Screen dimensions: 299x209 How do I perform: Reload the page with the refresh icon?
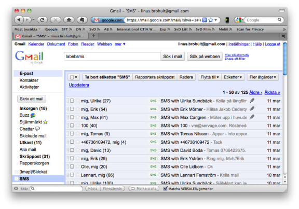pyautogui.click(x=43, y=20)
